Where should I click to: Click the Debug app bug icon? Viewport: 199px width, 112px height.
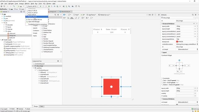[x=49, y=6]
